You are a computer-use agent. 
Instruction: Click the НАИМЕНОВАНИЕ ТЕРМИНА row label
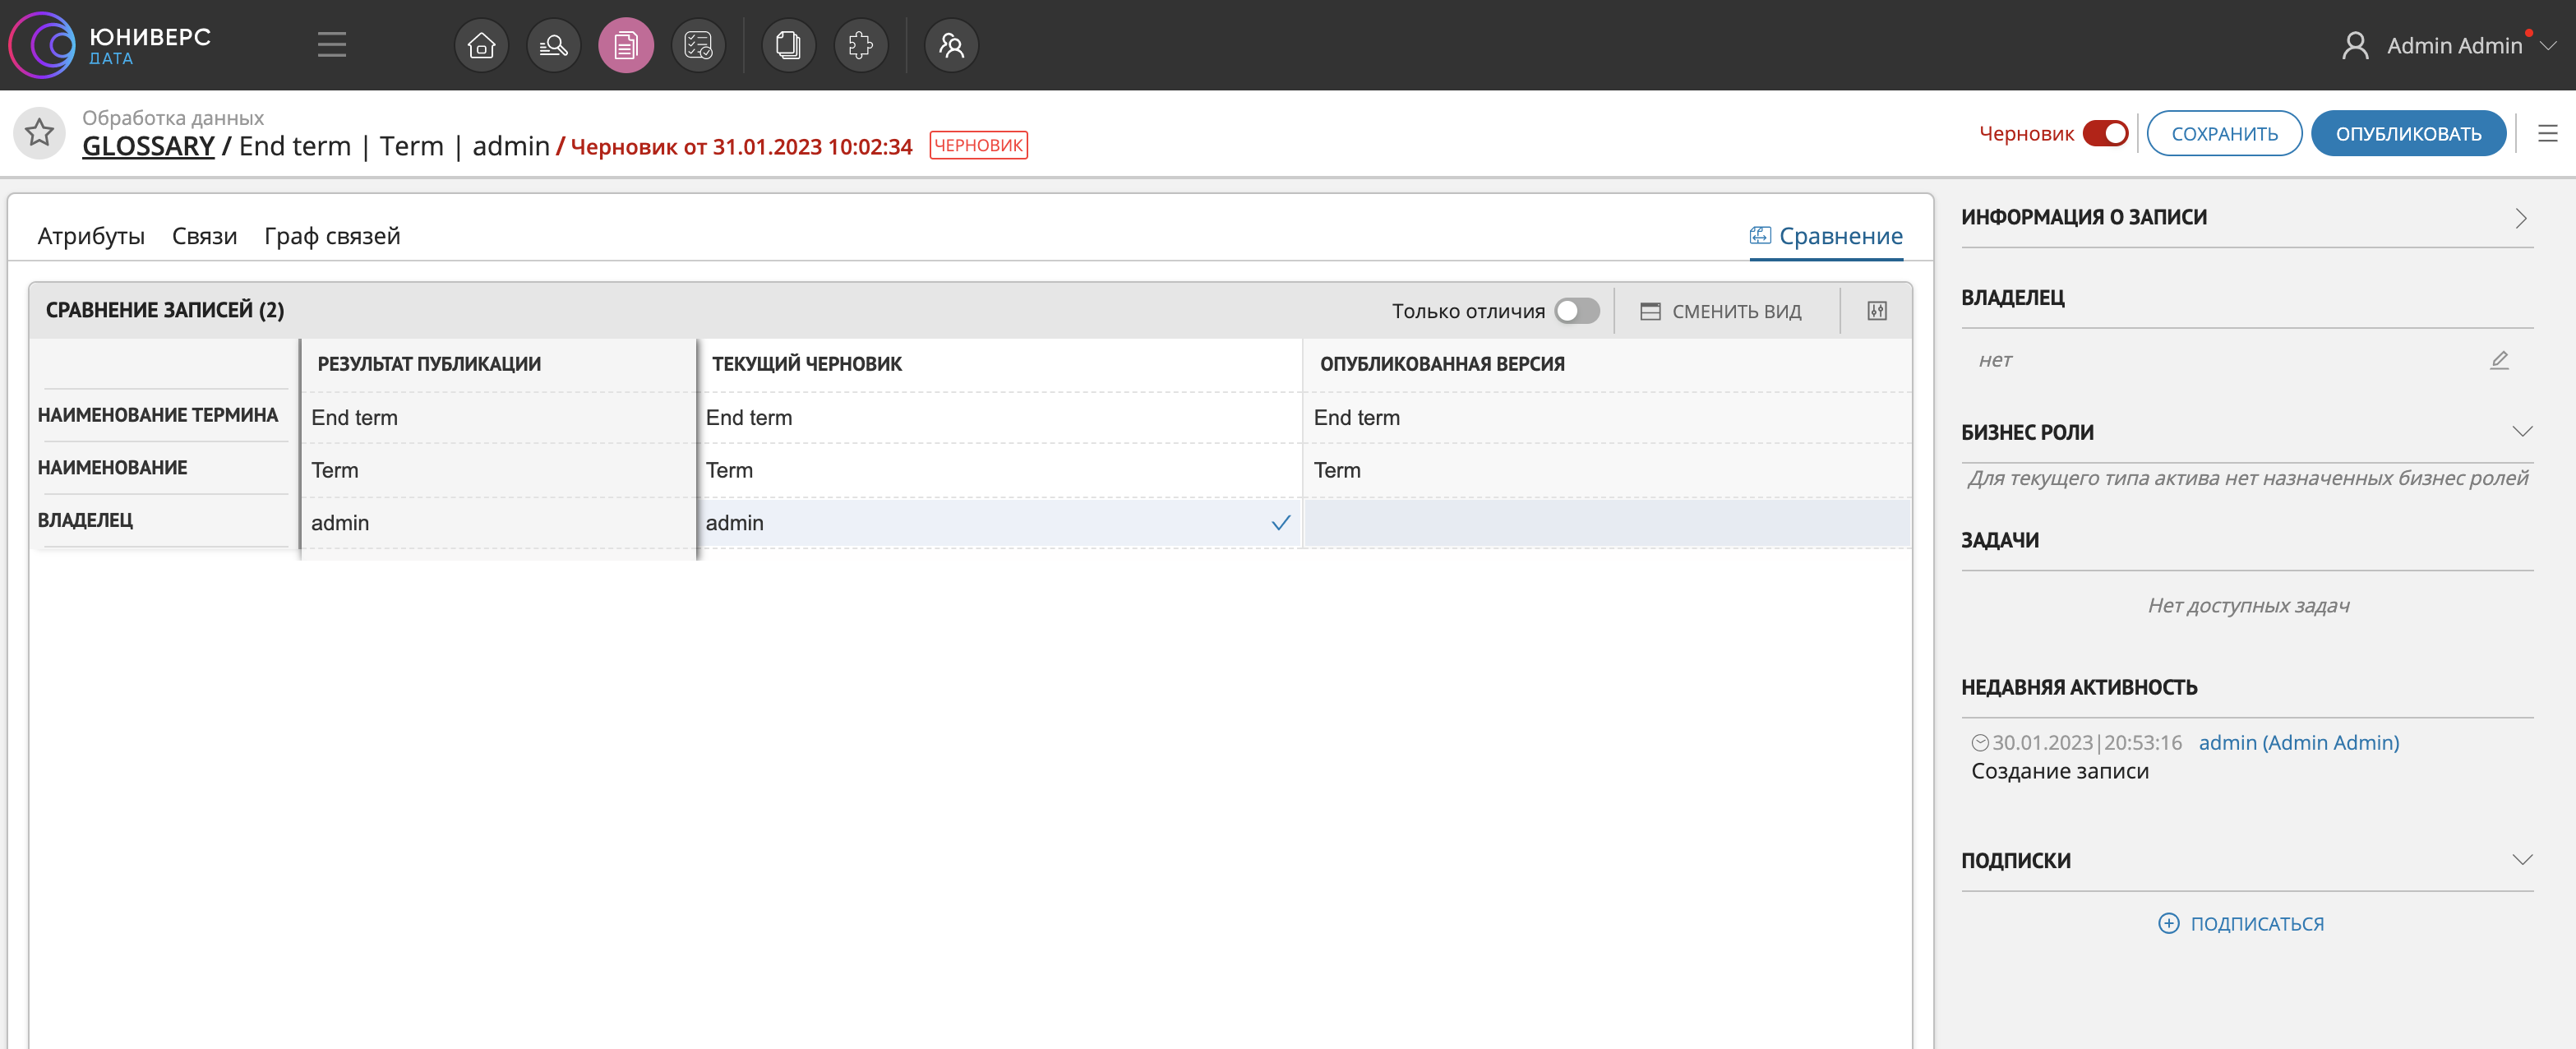click(158, 415)
